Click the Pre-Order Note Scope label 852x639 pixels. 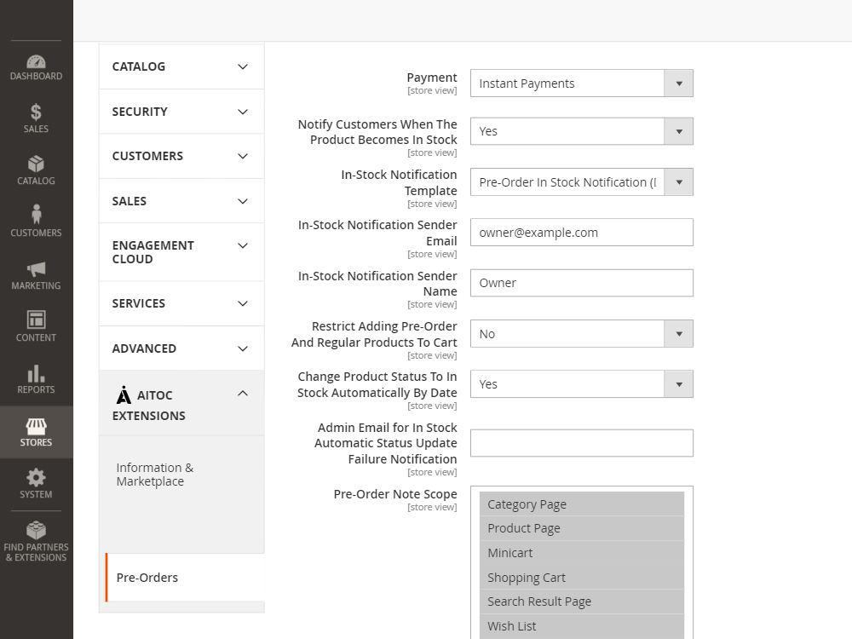(x=395, y=494)
